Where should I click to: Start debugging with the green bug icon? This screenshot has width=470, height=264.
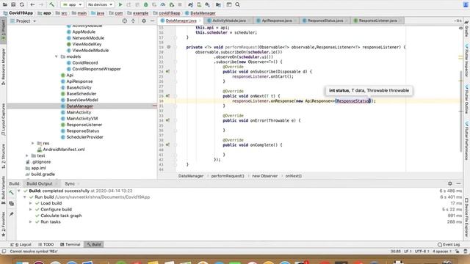145,4
